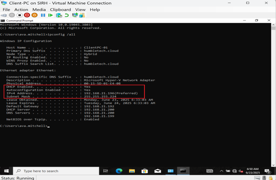Reset the VM with the green play-arrow icon
Viewport: 276px width, 180px height.
pyautogui.click(x=50, y=15)
